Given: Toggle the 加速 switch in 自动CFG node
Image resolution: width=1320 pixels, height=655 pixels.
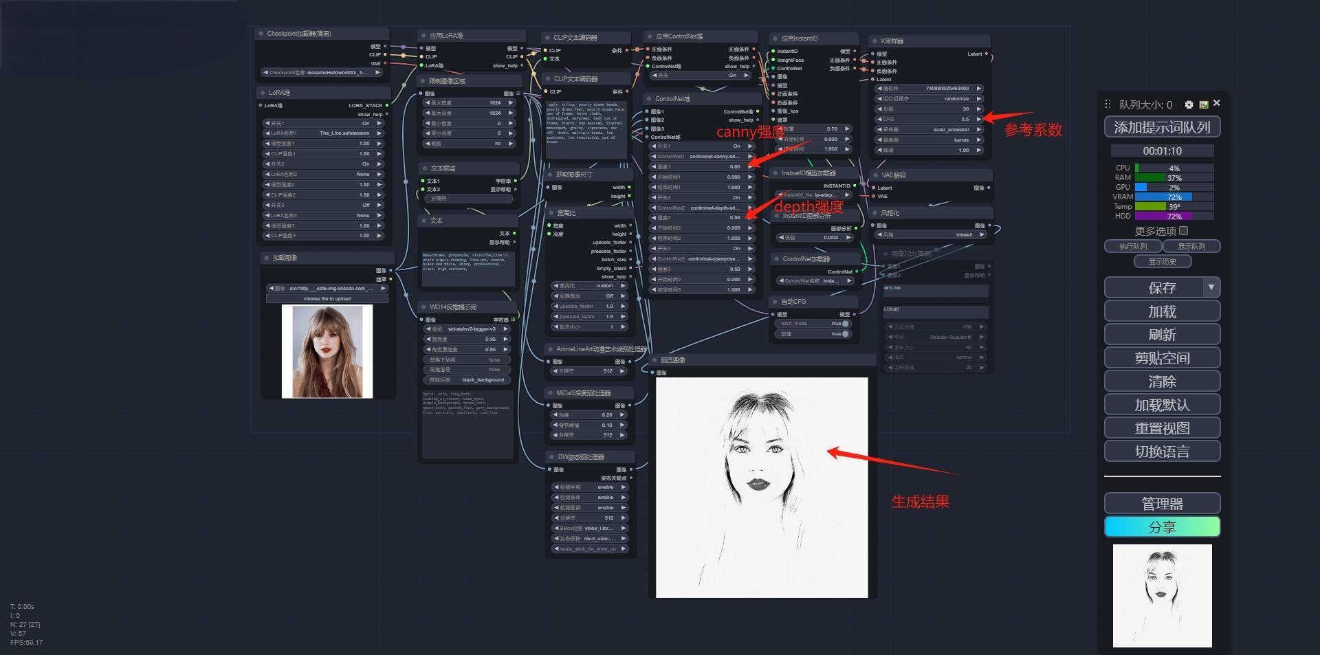Looking at the screenshot, I should tap(845, 334).
